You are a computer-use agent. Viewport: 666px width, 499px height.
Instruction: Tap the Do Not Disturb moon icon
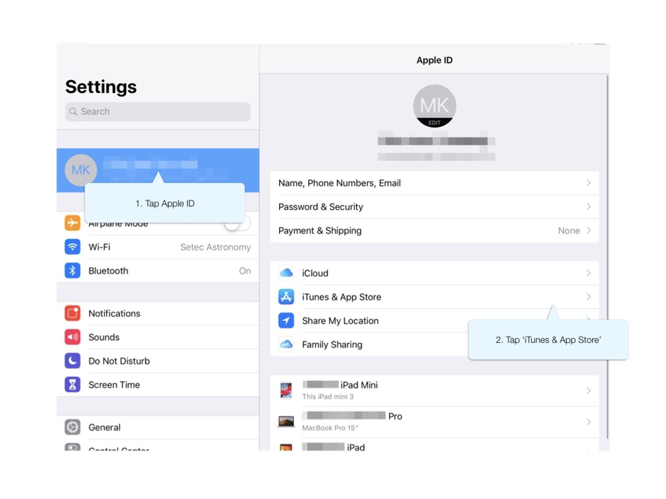pyautogui.click(x=72, y=361)
